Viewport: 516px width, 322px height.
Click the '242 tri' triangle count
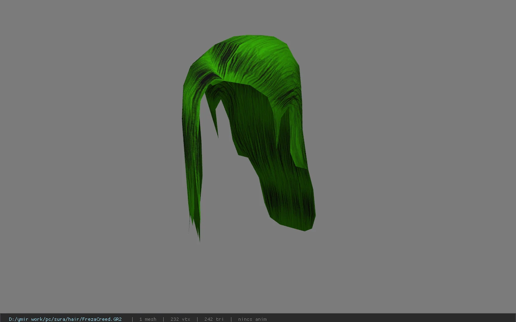point(214,319)
